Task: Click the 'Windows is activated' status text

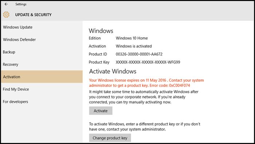Action: 134,46
